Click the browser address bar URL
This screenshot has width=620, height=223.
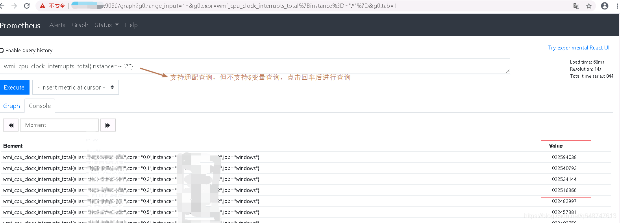[250, 6]
